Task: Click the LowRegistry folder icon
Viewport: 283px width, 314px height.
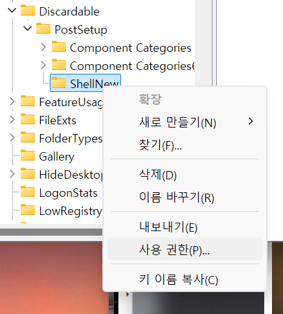Action: tap(28, 210)
